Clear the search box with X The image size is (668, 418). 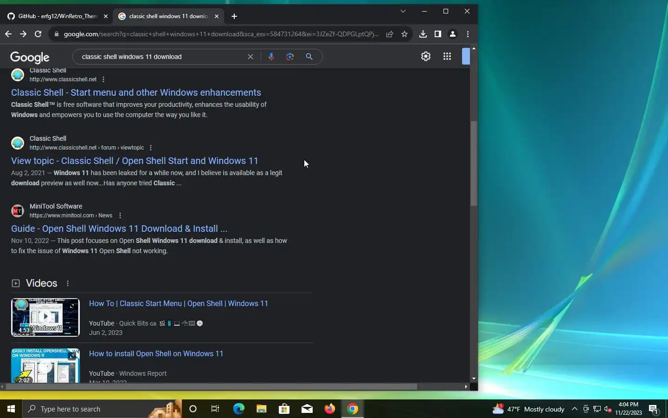(x=250, y=57)
